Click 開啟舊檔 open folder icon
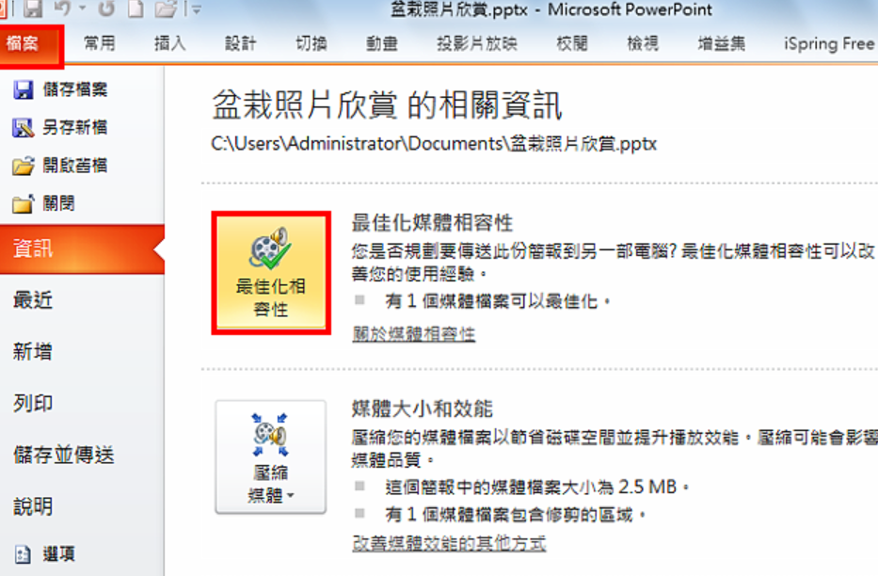This screenshot has height=576, width=878. point(23,166)
